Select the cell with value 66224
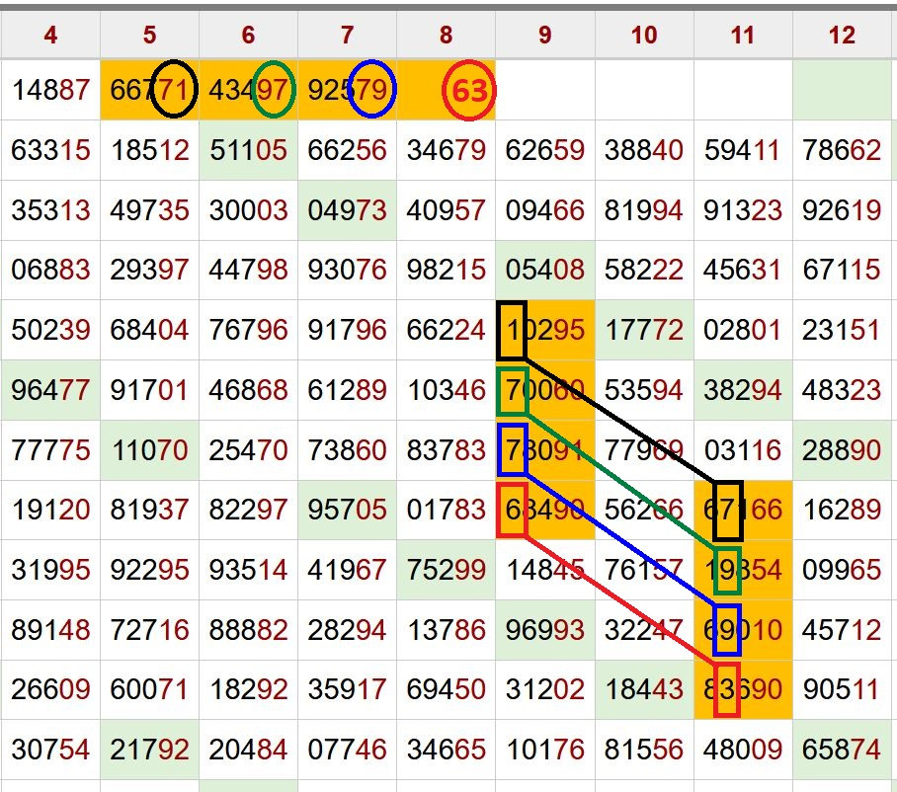Image resolution: width=897 pixels, height=792 pixels. [x=447, y=330]
